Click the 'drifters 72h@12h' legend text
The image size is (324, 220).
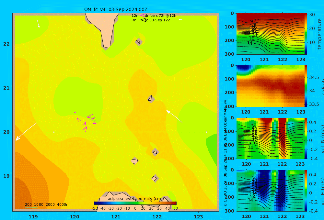(x=160, y=16)
